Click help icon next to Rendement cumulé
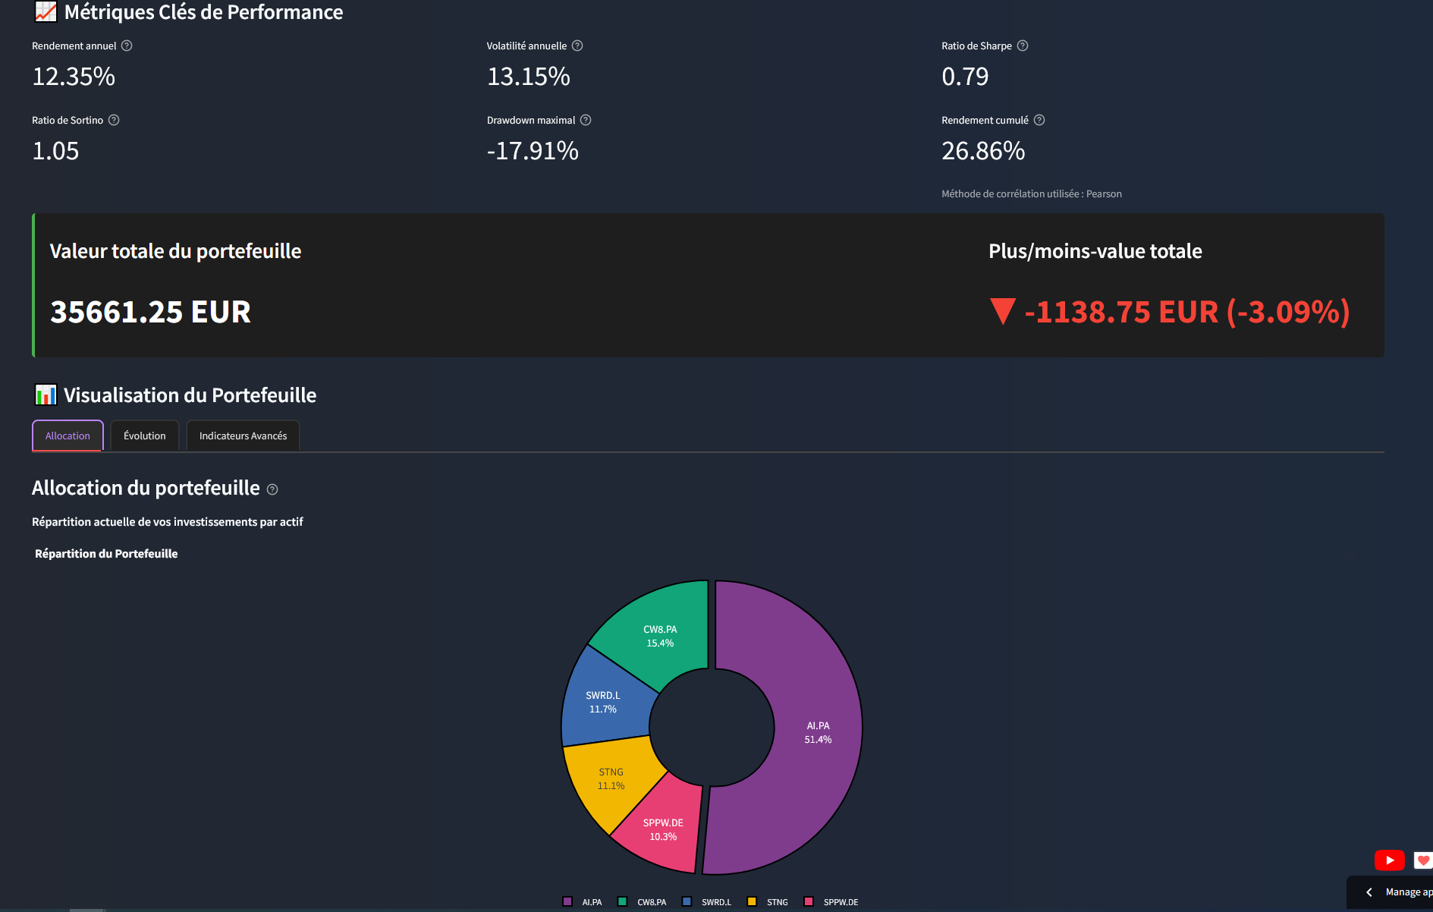The height and width of the screenshot is (912, 1433). point(1039,120)
